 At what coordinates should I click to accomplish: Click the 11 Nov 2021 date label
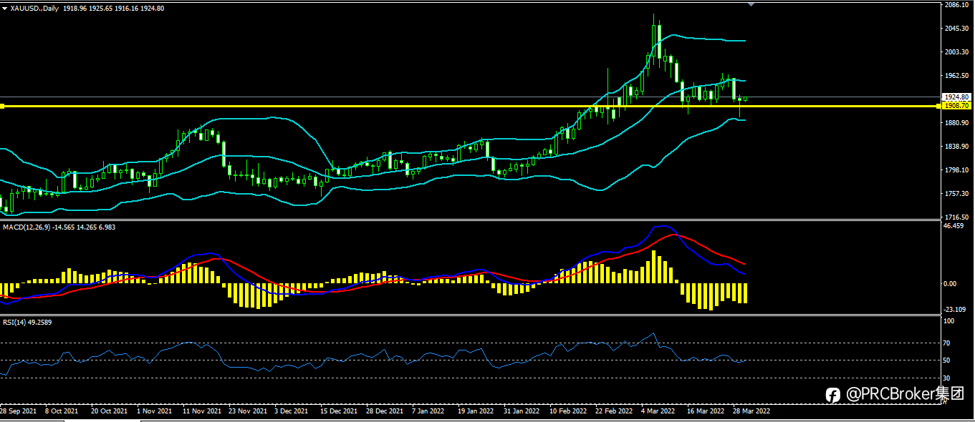click(201, 412)
